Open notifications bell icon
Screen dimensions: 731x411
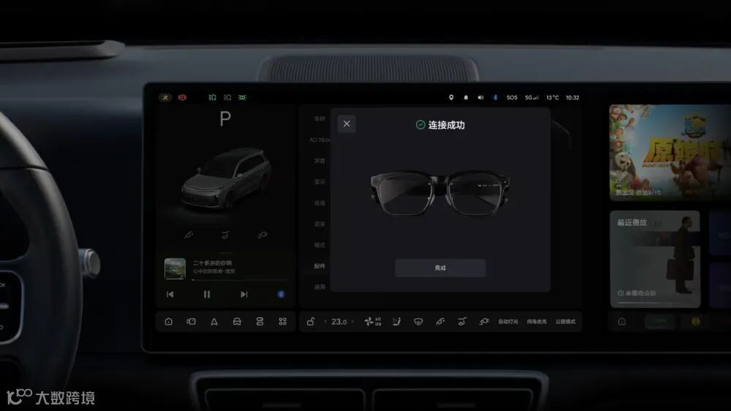[466, 97]
